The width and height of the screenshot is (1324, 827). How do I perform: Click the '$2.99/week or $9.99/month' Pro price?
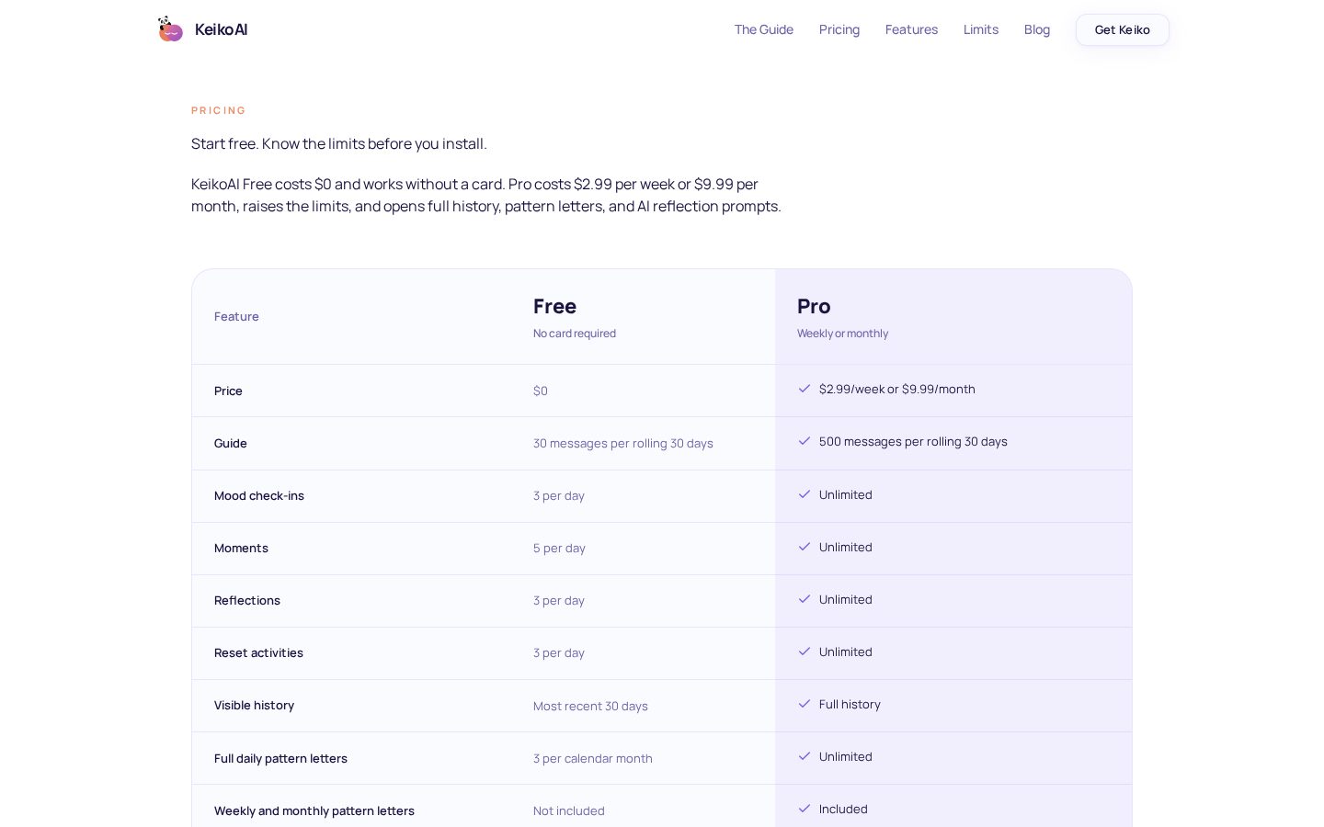tap(897, 389)
